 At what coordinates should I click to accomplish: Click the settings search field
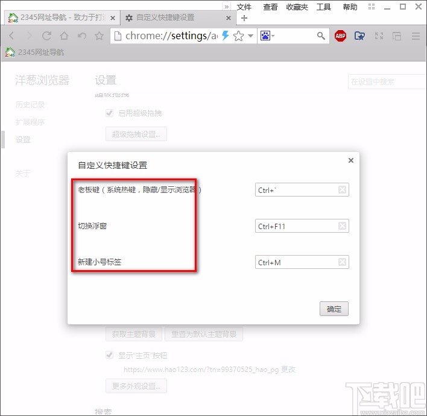[387, 81]
